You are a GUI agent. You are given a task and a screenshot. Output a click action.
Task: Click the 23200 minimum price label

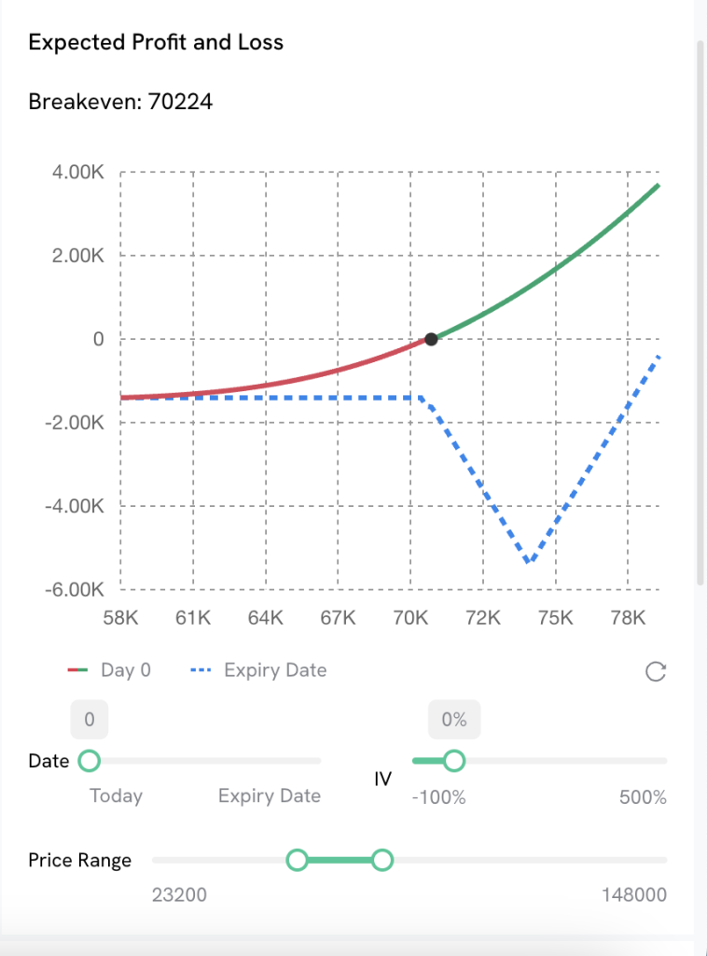tap(179, 895)
